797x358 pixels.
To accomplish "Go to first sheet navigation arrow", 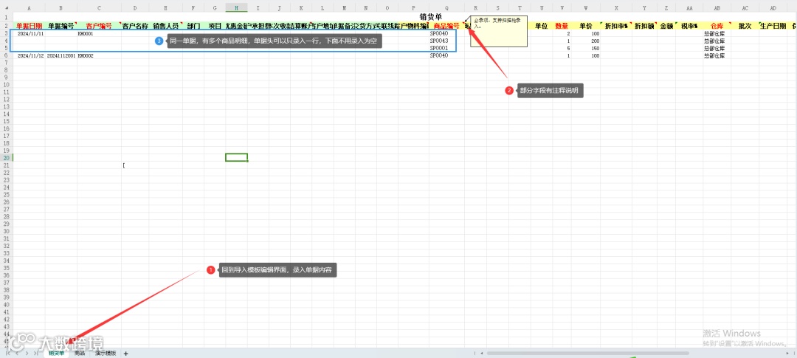I will coord(7,353).
